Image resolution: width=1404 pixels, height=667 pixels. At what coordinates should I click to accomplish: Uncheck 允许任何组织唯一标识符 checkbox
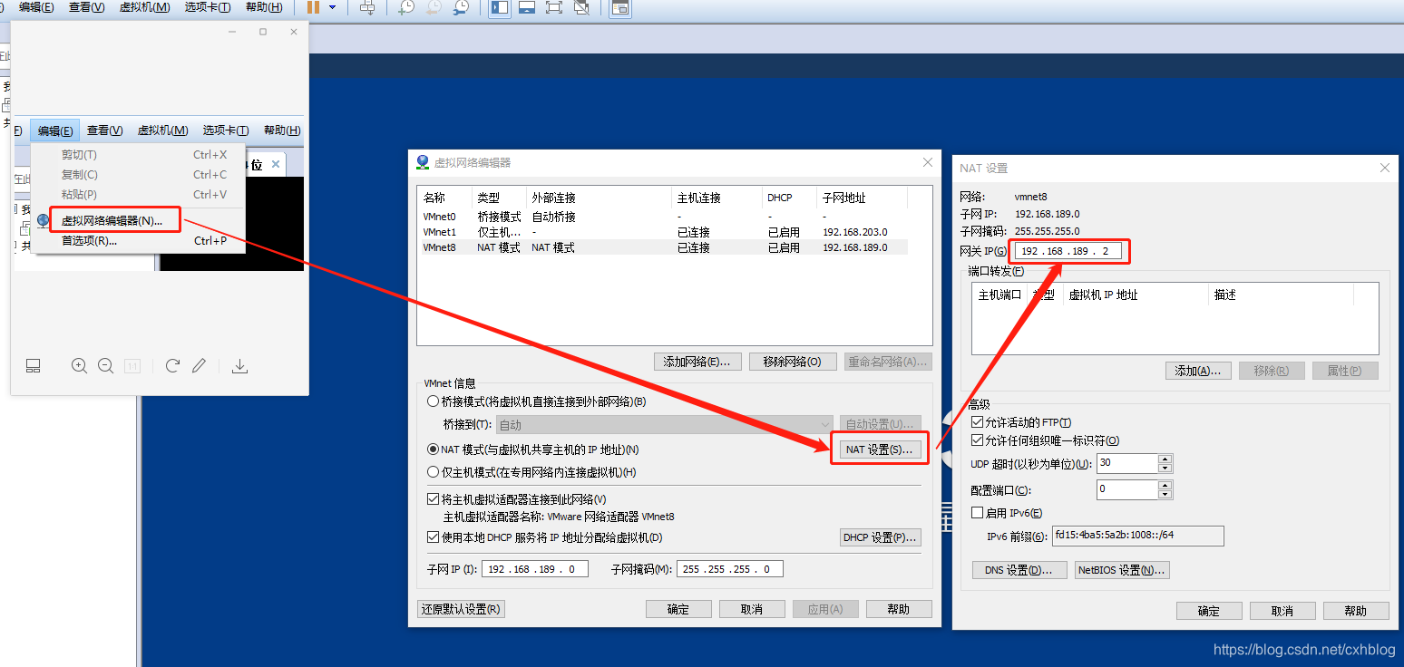tap(977, 440)
